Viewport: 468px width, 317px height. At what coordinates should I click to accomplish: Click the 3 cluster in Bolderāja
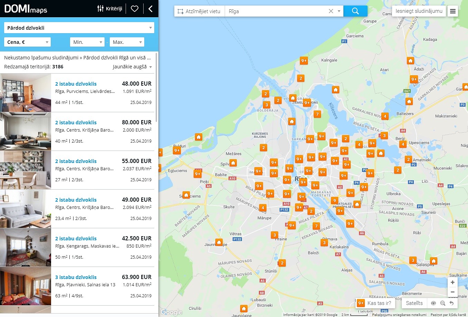[x=266, y=105]
